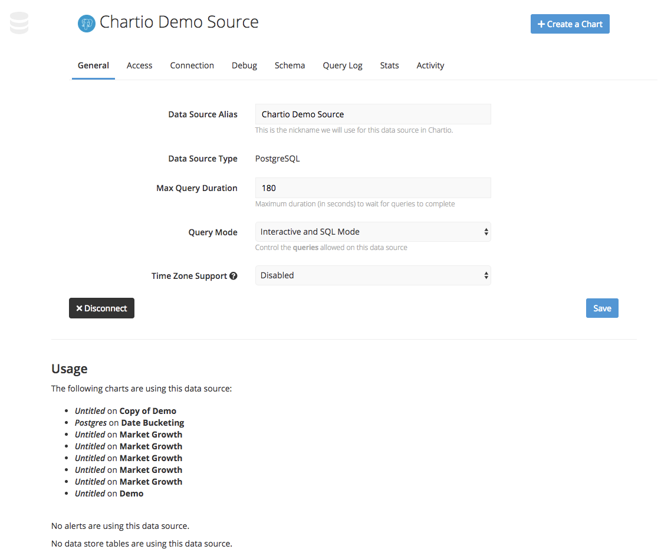Click the Time Zone Support label

pyautogui.click(x=189, y=276)
